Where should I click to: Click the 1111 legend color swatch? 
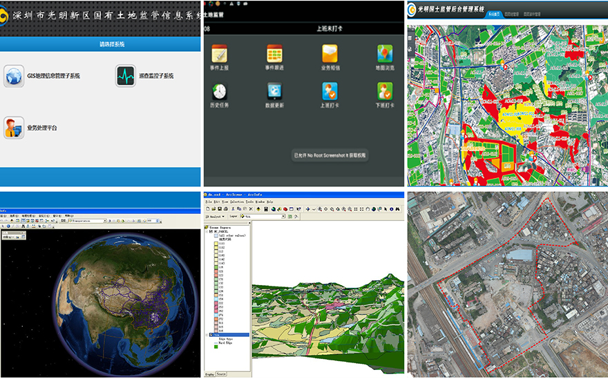216,244
